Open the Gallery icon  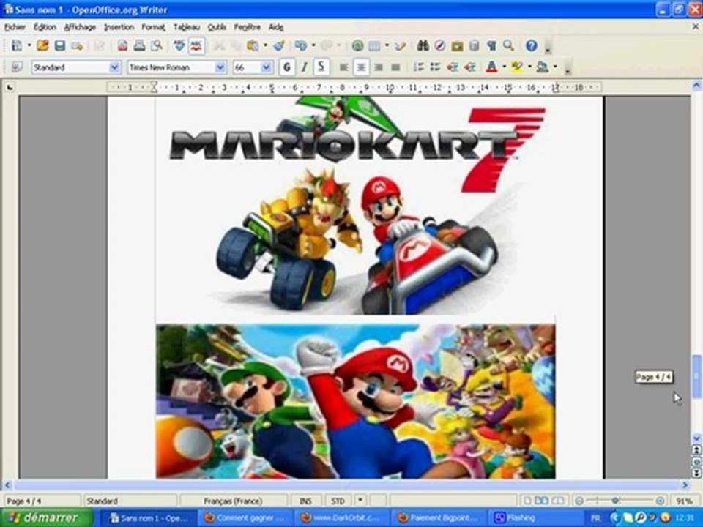click(x=457, y=45)
